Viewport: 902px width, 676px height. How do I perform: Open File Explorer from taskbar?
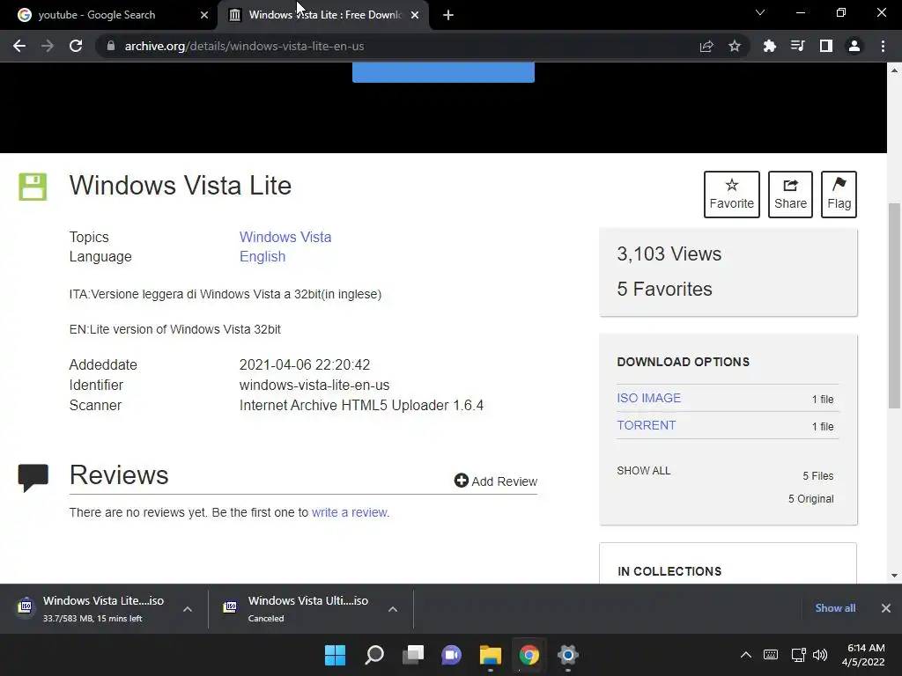click(x=490, y=655)
